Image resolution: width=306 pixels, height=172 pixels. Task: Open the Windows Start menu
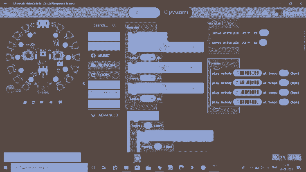tap(5, 168)
